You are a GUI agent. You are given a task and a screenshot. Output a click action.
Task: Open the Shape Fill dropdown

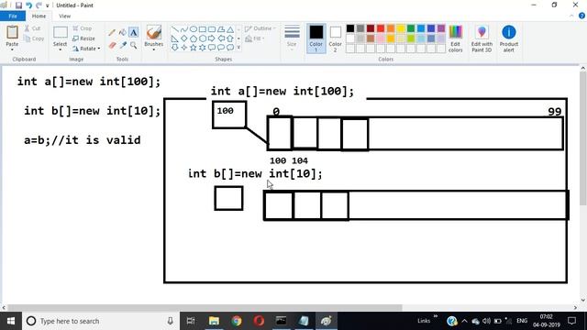tap(255, 38)
